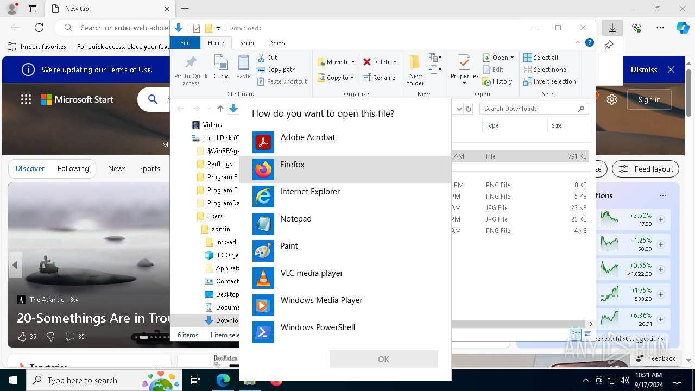
Task: Click the Properties ribbon button
Action: coord(464,70)
